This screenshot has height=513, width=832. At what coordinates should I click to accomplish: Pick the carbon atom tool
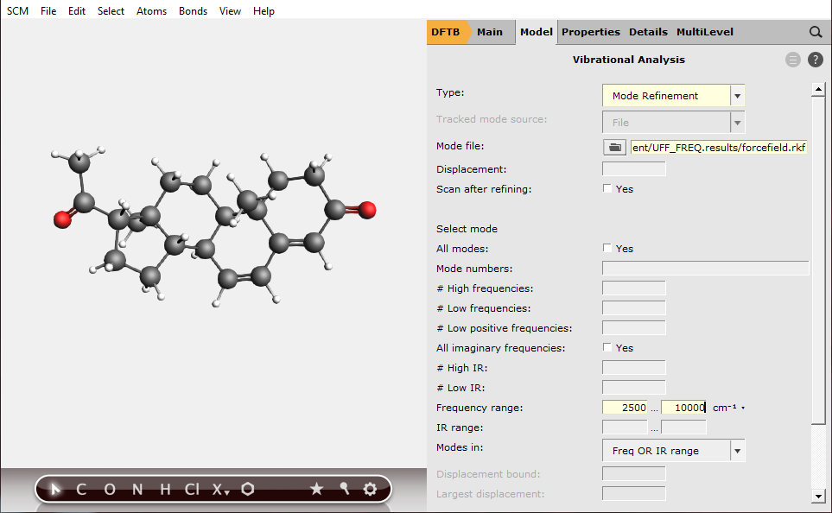[80, 489]
